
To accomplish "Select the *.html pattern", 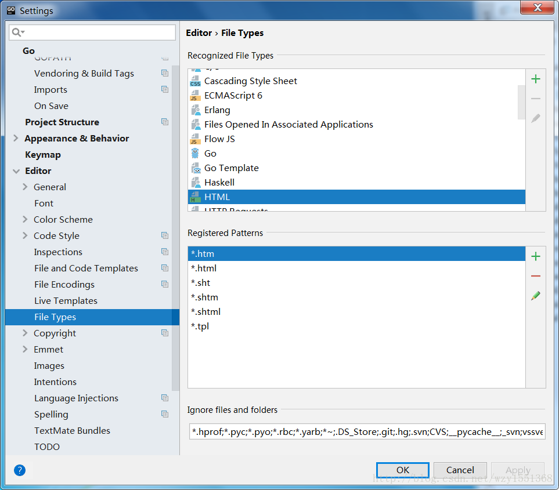I will 356,268.
